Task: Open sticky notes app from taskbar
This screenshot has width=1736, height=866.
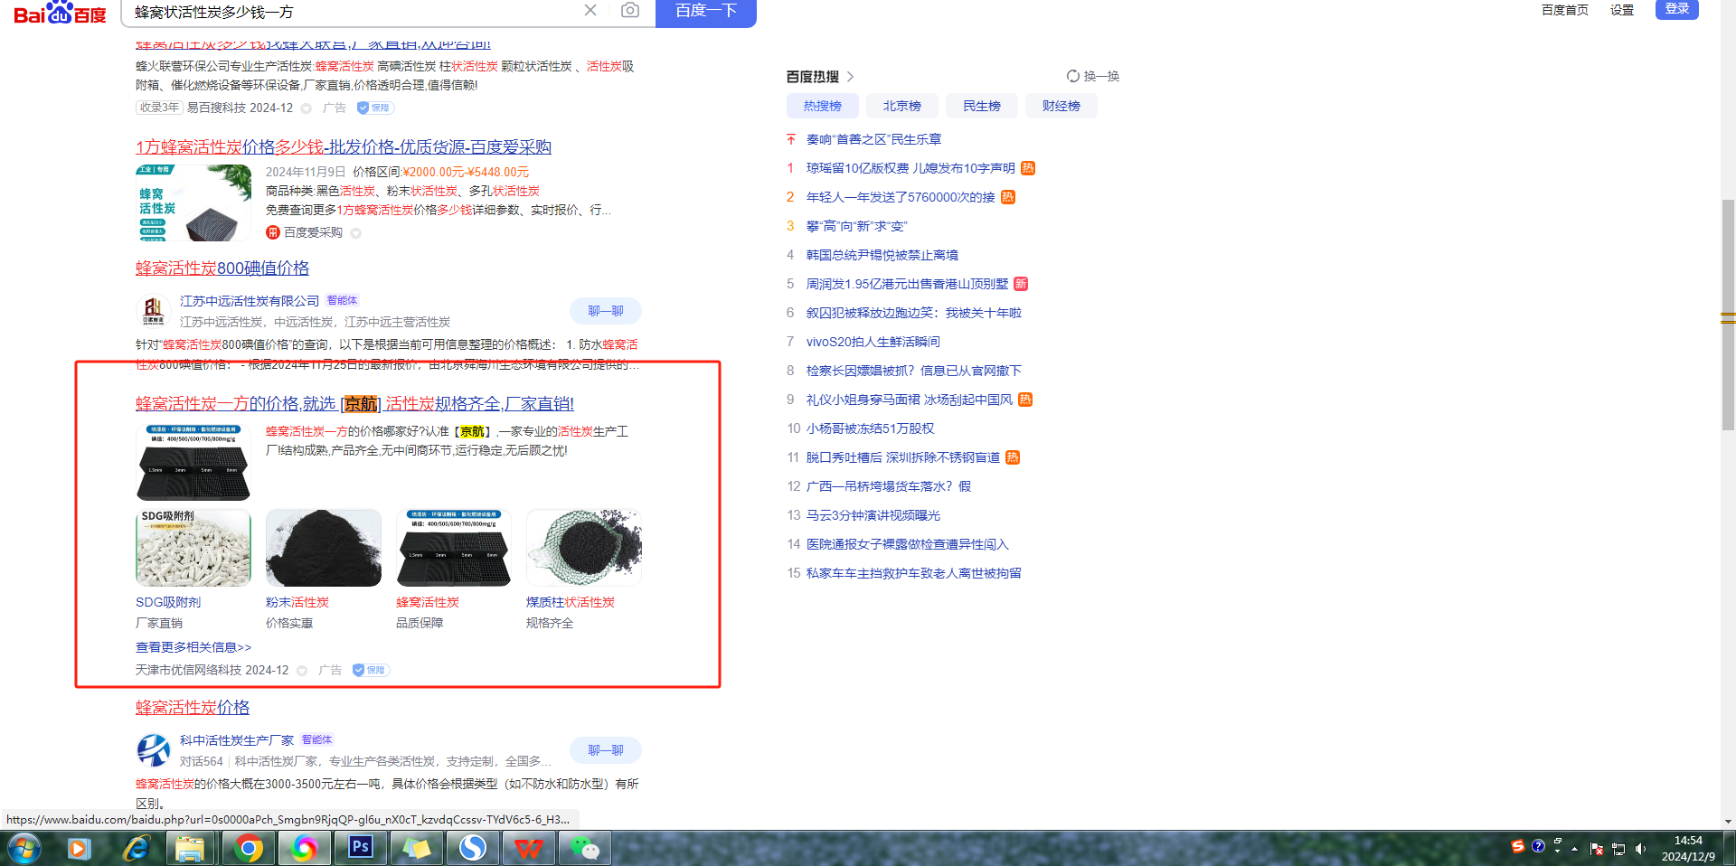Action: click(416, 848)
